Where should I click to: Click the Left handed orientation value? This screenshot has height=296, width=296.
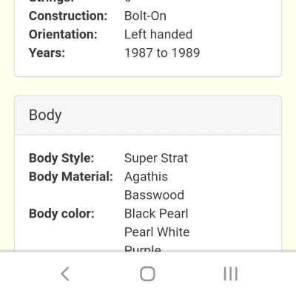point(158,35)
